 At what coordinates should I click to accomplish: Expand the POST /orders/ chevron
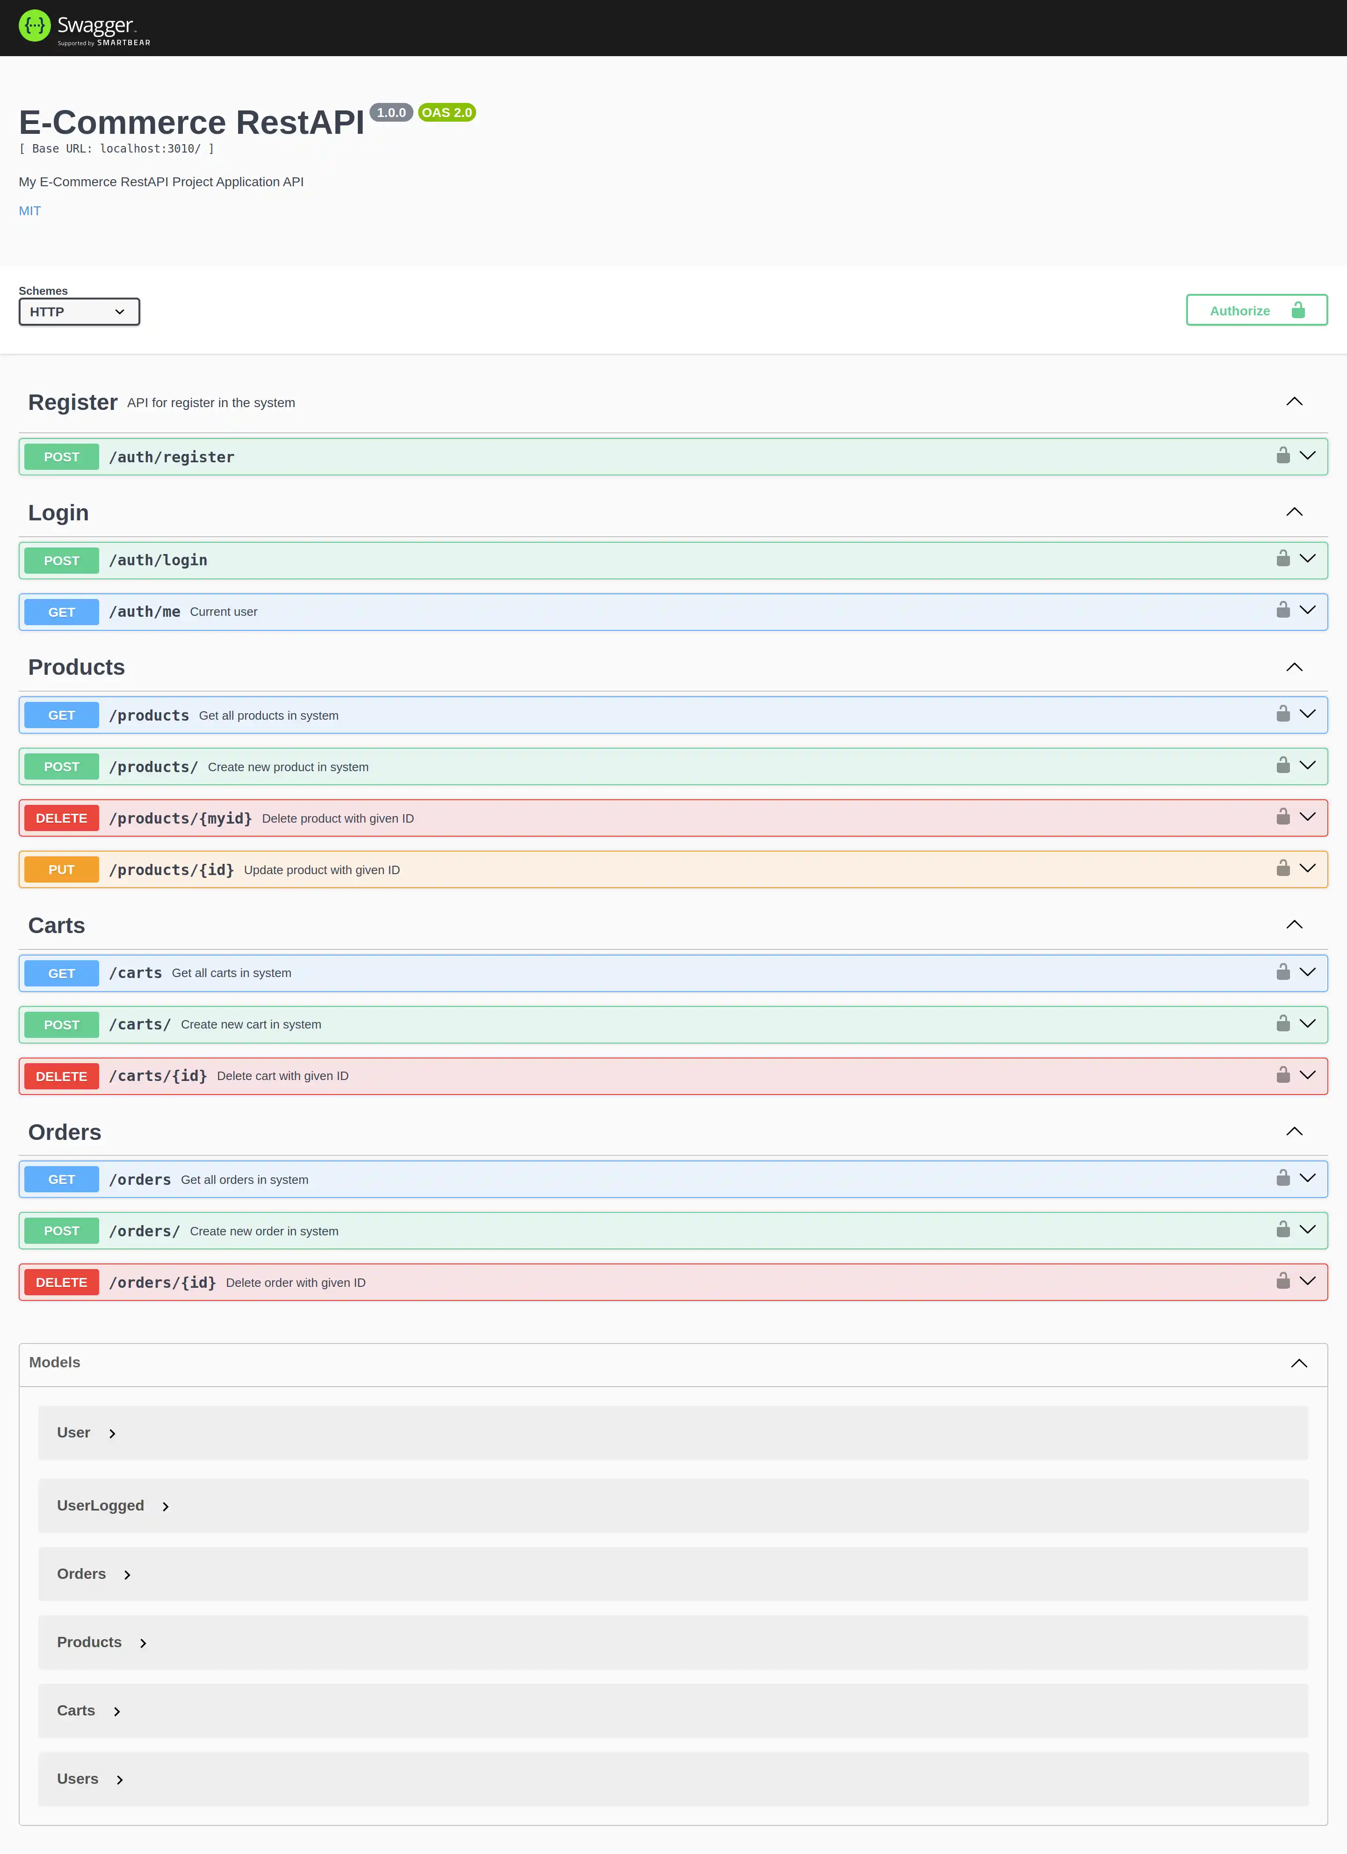coord(1308,1229)
